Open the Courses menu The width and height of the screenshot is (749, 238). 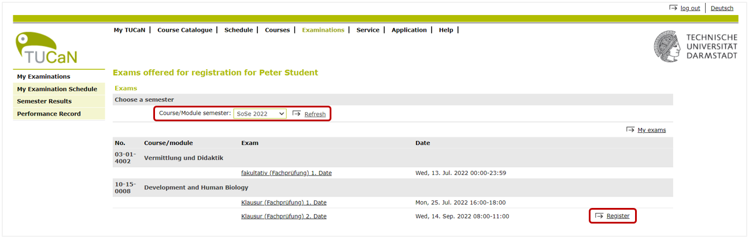pyautogui.click(x=277, y=30)
